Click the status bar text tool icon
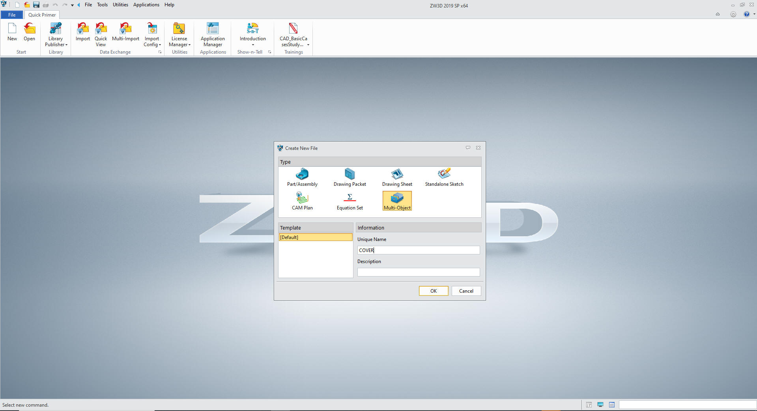The width and height of the screenshot is (757, 411). [589, 405]
